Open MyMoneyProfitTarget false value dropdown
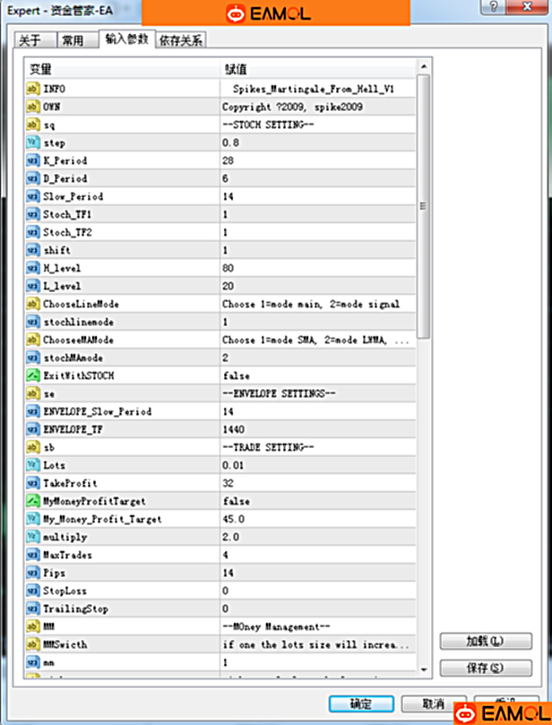 (318, 501)
